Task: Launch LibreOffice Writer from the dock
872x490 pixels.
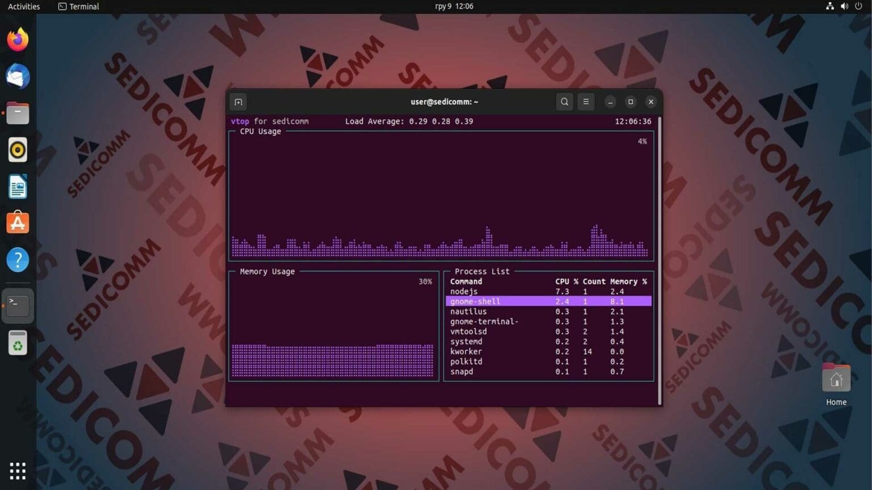Action: (18, 187)
